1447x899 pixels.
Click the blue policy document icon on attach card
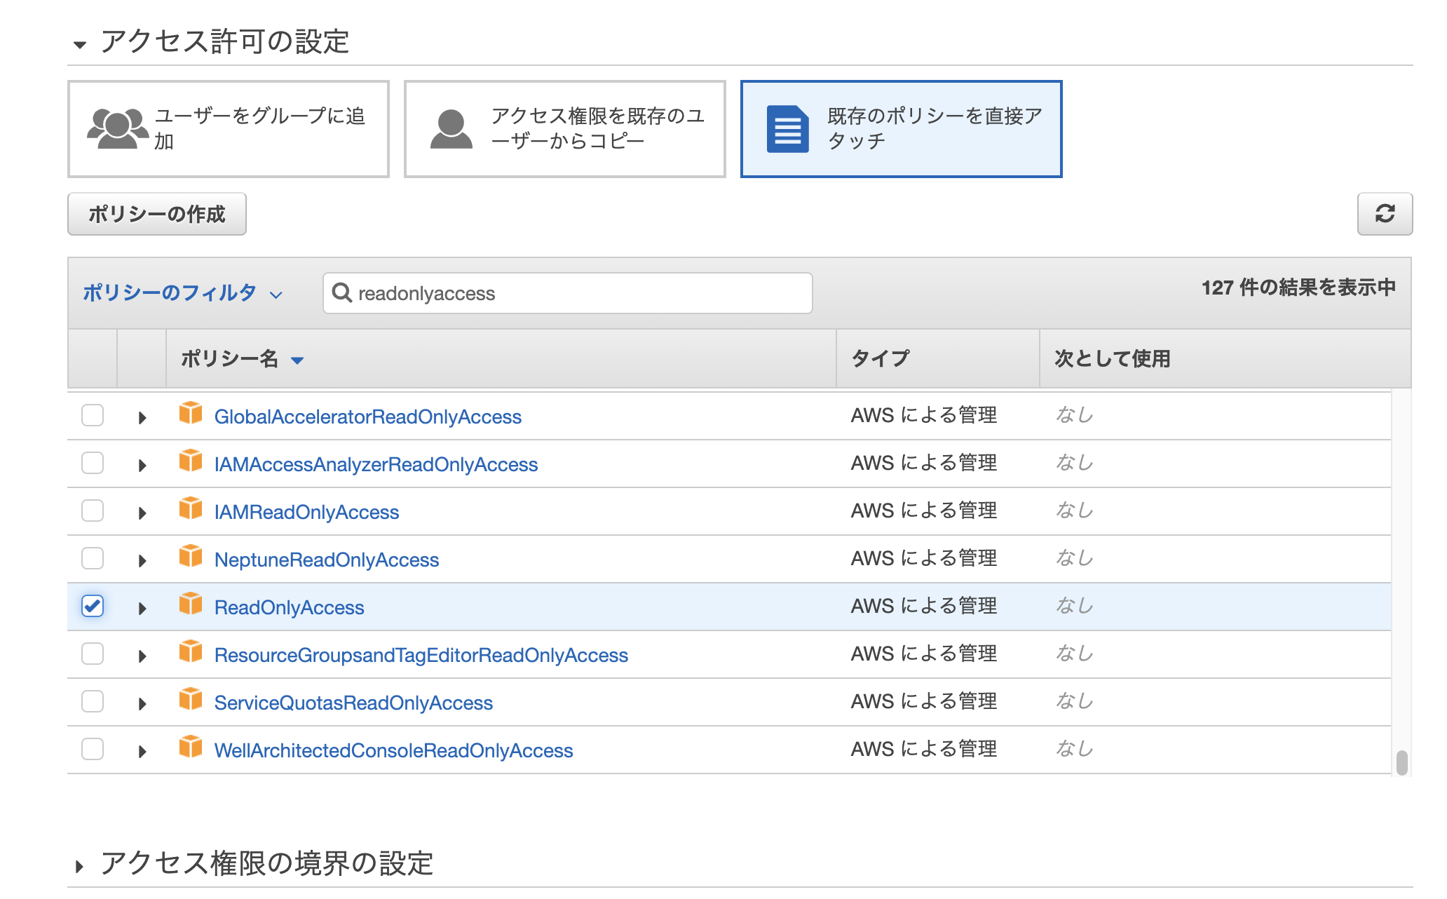point(787,128)
